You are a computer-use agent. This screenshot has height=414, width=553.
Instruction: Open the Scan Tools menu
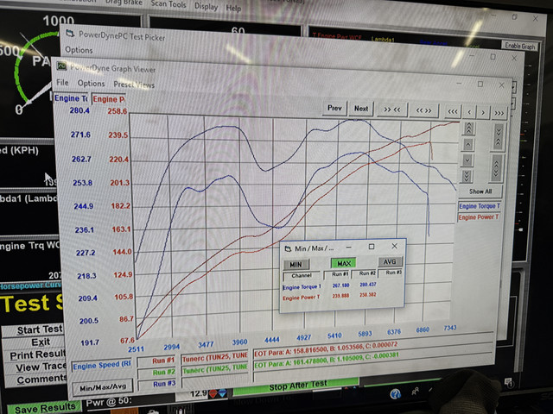168,3
